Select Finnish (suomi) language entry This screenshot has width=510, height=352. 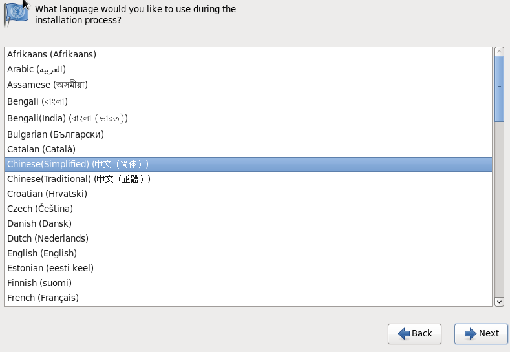tap(248, 283)
